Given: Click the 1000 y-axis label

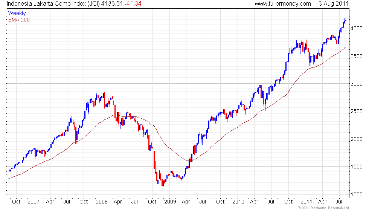Looking at the screenshot, I should click(x=356, y=194).
